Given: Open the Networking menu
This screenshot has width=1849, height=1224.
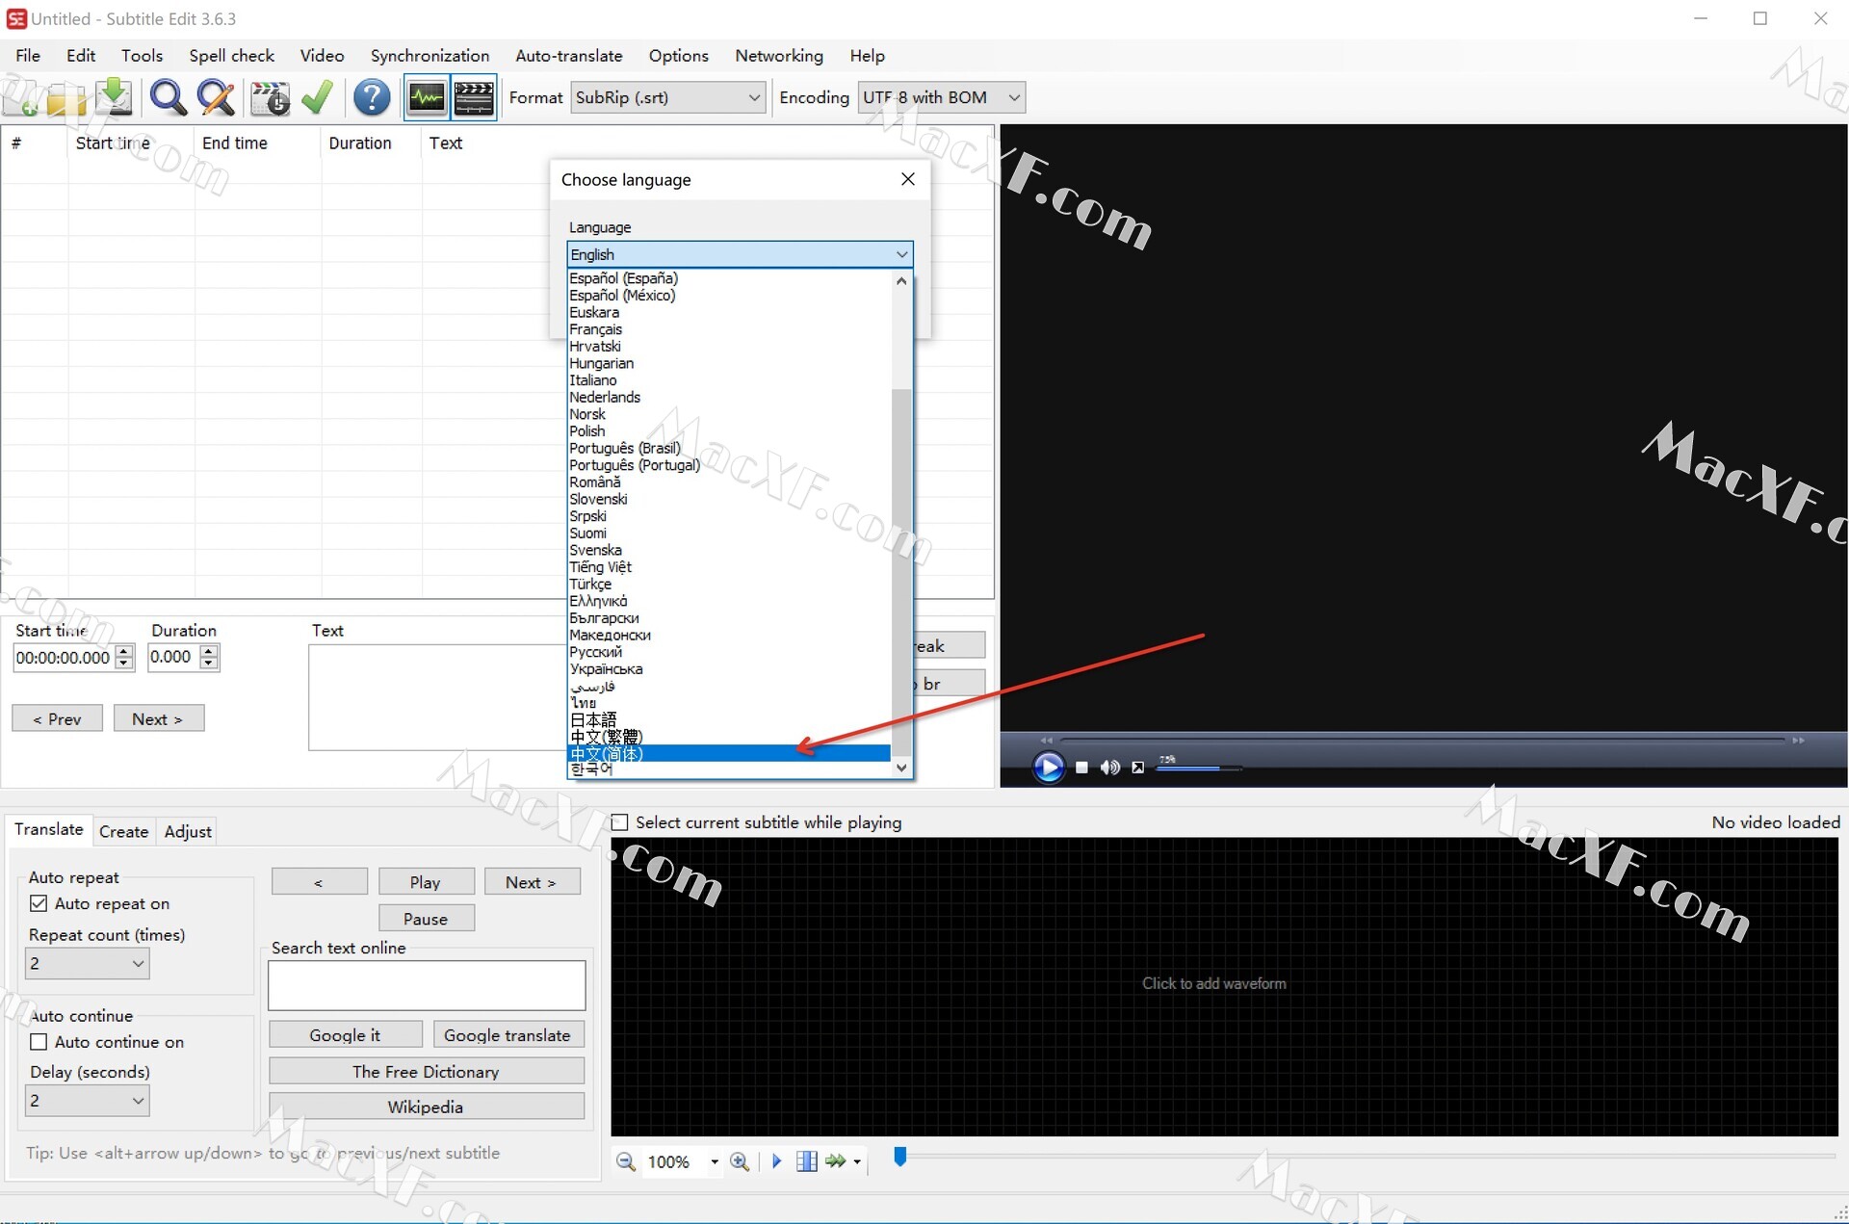Looking at the screenshot, I should coord(779,56).
